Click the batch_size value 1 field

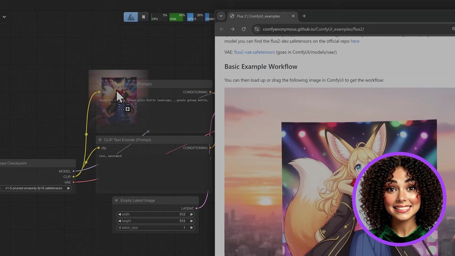[155, 228]
